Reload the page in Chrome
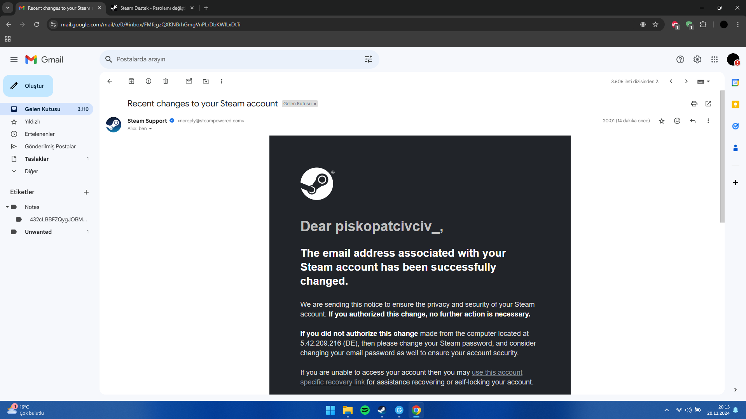Image resolution: width=746 pixels, height=419 pixels. coord(37,24)
